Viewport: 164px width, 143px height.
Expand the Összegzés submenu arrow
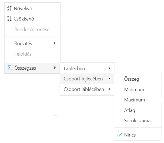[55, 68]
